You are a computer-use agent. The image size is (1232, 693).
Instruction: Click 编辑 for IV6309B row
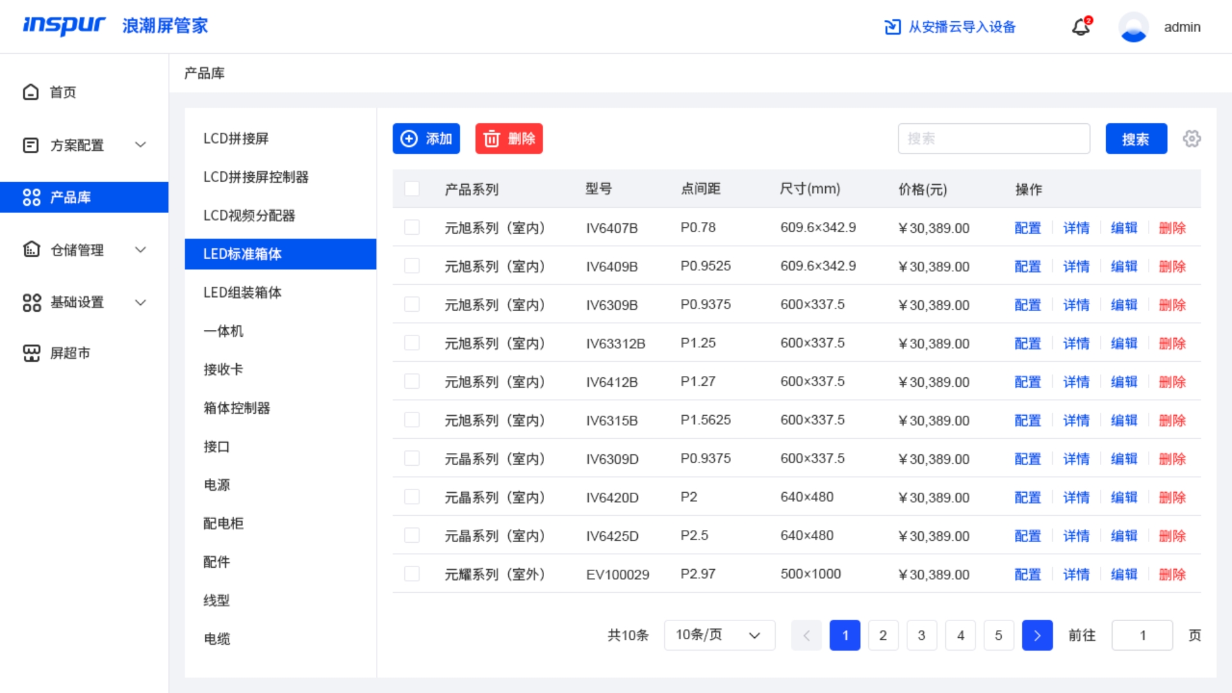(x=1124, y=305)
